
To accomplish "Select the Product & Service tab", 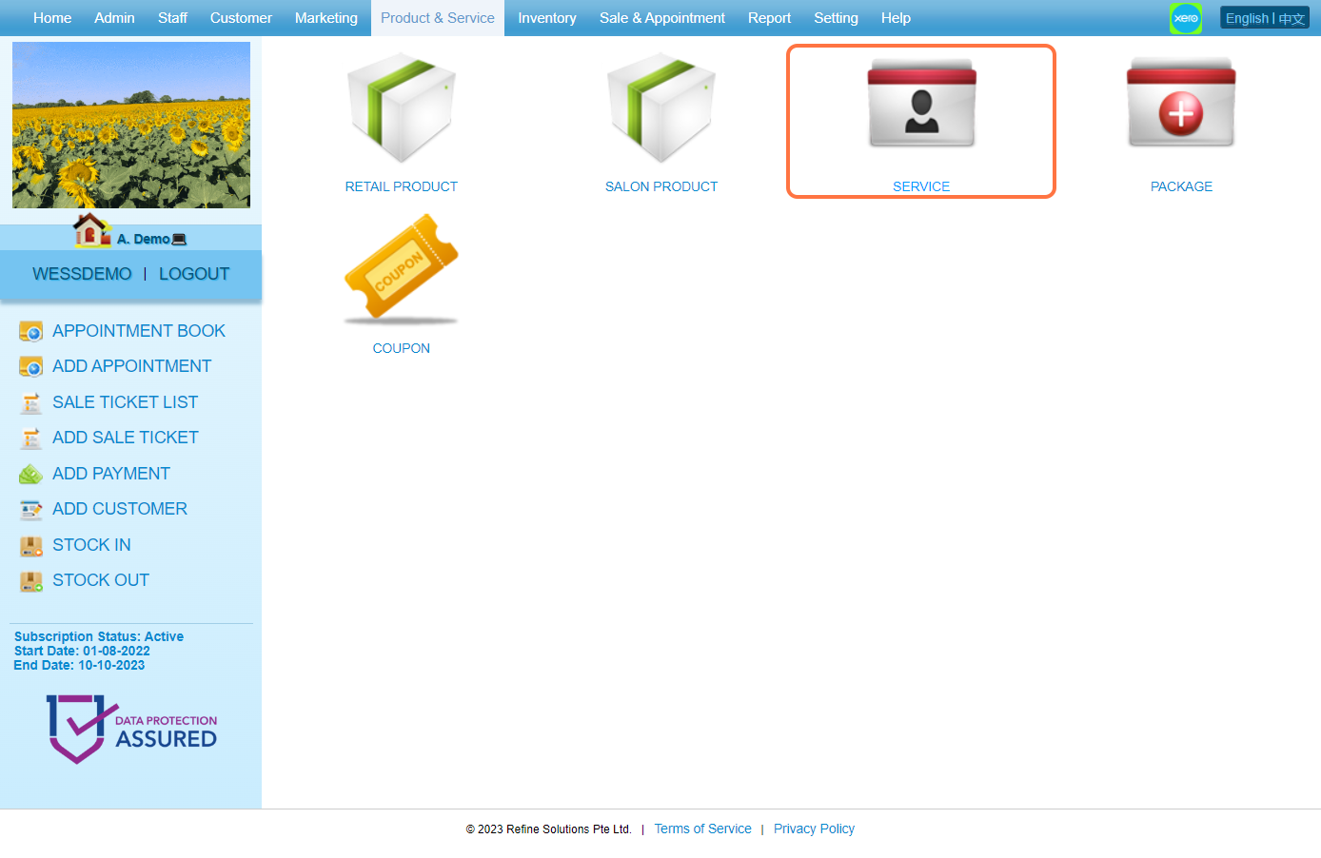I will [x=438, y=18].
